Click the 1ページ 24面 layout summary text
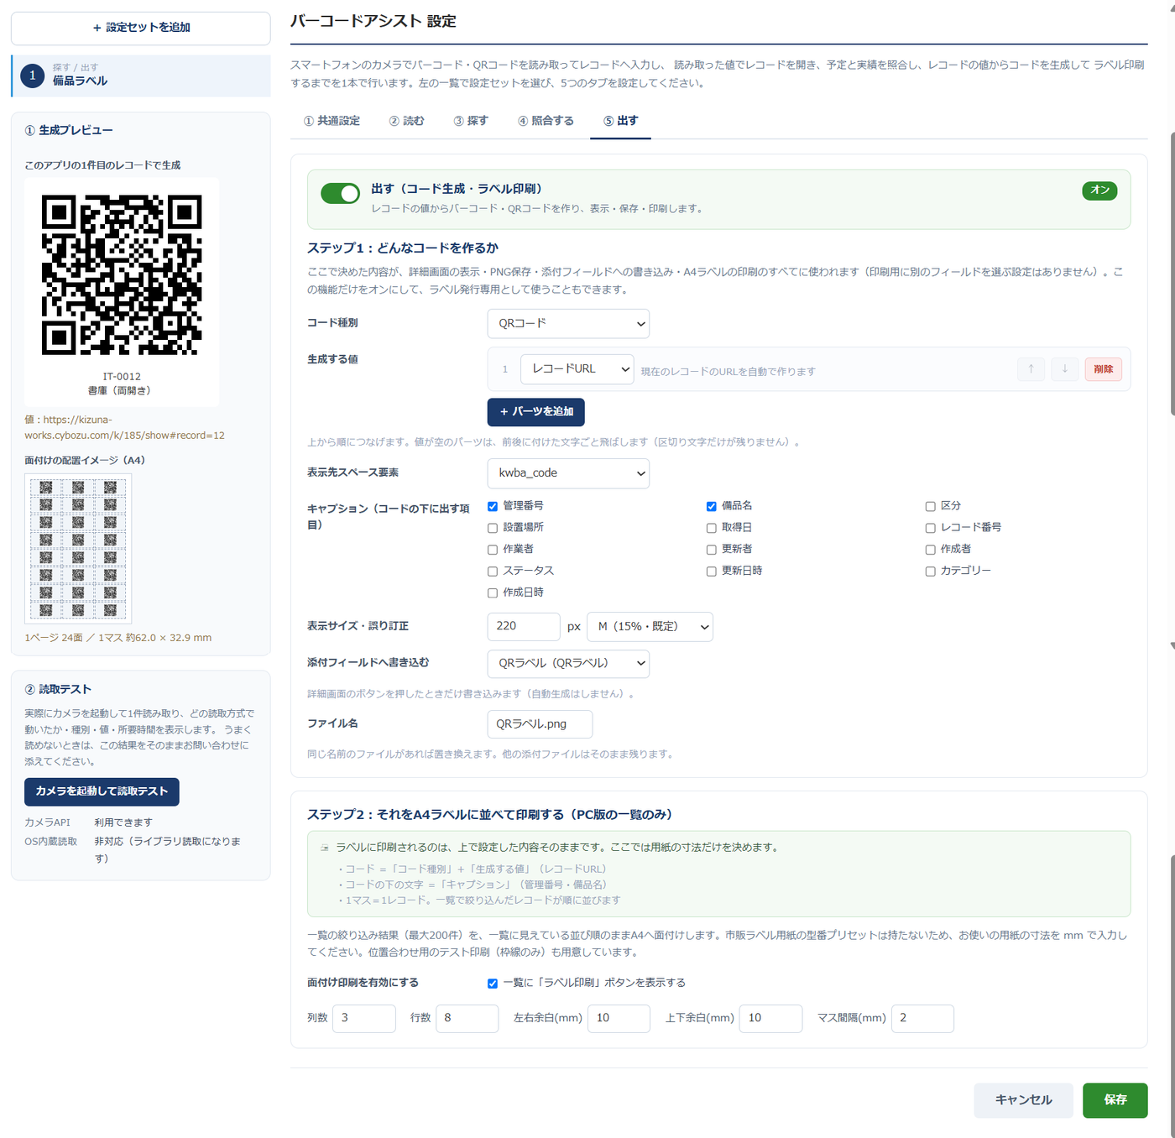Screen dimensions: 1175x1138 [118, 638]
